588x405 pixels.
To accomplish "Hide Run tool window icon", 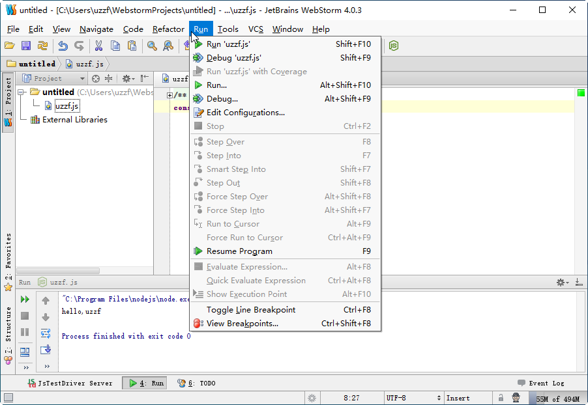I will tap(579, 282).
